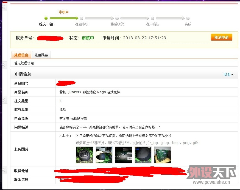Open second uploaded photo thumbnail

pyautogui.click(x=104, y=155)
